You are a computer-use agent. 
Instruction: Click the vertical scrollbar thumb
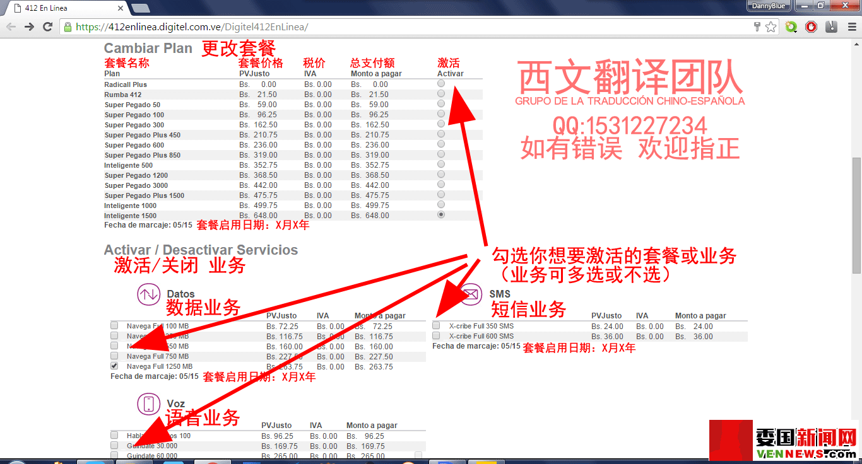856,215
